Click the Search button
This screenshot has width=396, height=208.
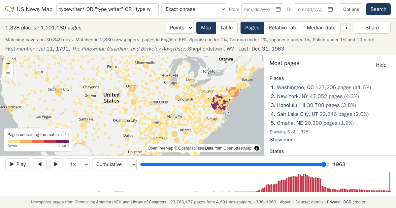point(378,9)
